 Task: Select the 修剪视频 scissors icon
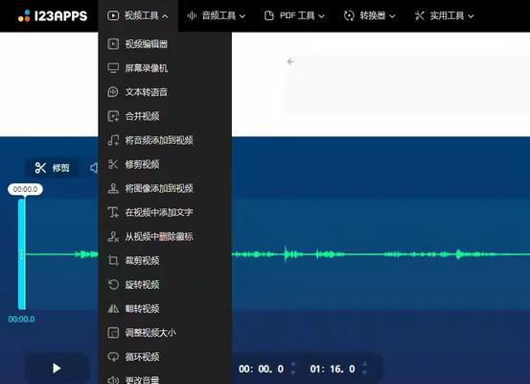tap(113, 164)
